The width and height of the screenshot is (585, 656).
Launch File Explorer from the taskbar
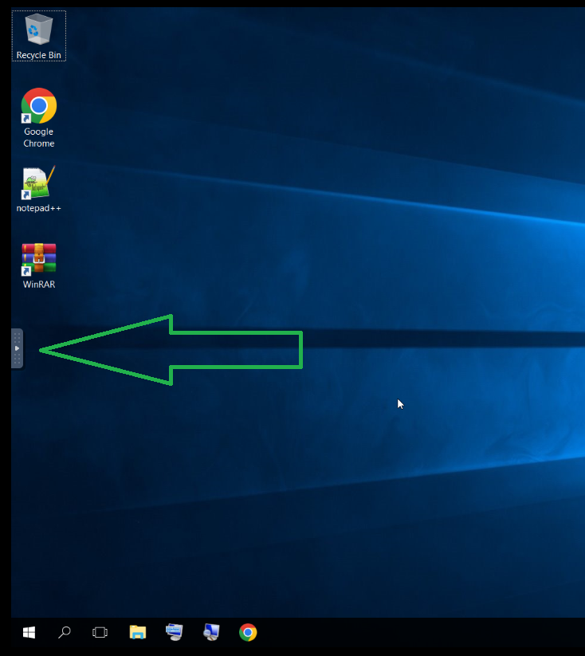[x=138, y=632]
